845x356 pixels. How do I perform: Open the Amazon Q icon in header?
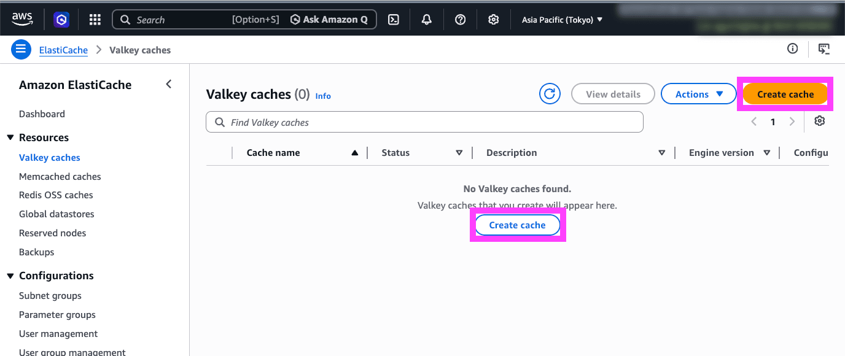click(62, 20)
